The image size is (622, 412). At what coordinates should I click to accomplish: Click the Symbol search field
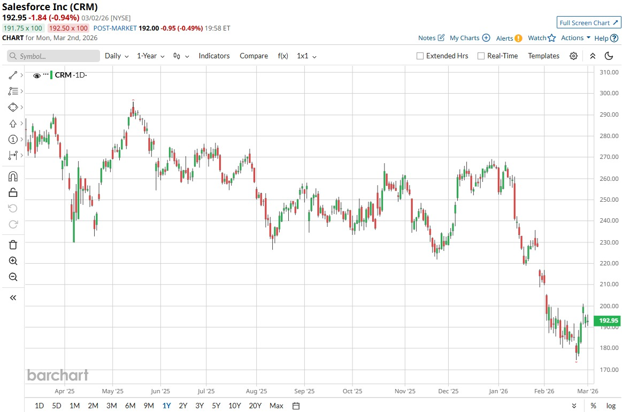(53, 56)
